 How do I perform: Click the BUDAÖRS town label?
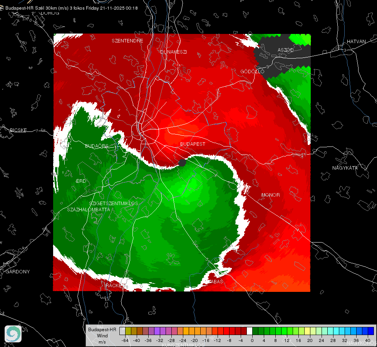click(97, 146)
